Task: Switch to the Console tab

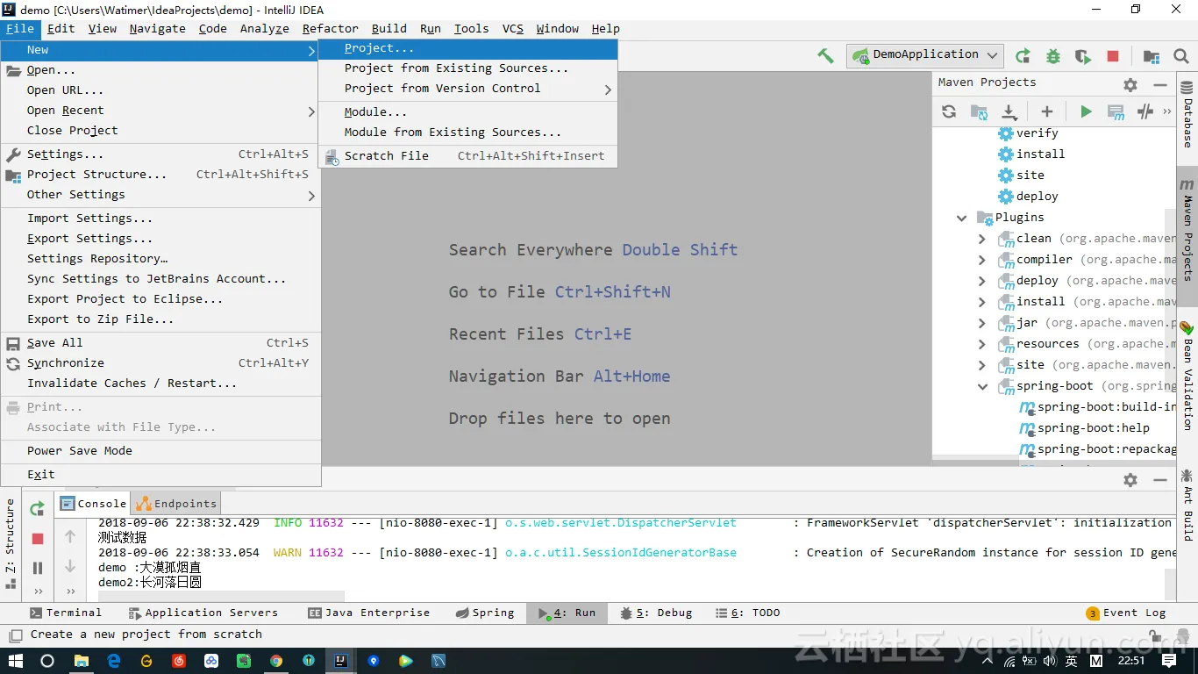Action: pyautogui.click(x=94, y=504)
